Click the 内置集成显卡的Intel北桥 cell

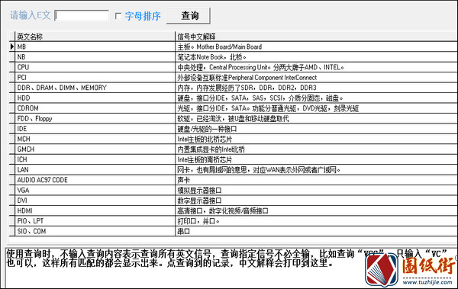point(316,149)
